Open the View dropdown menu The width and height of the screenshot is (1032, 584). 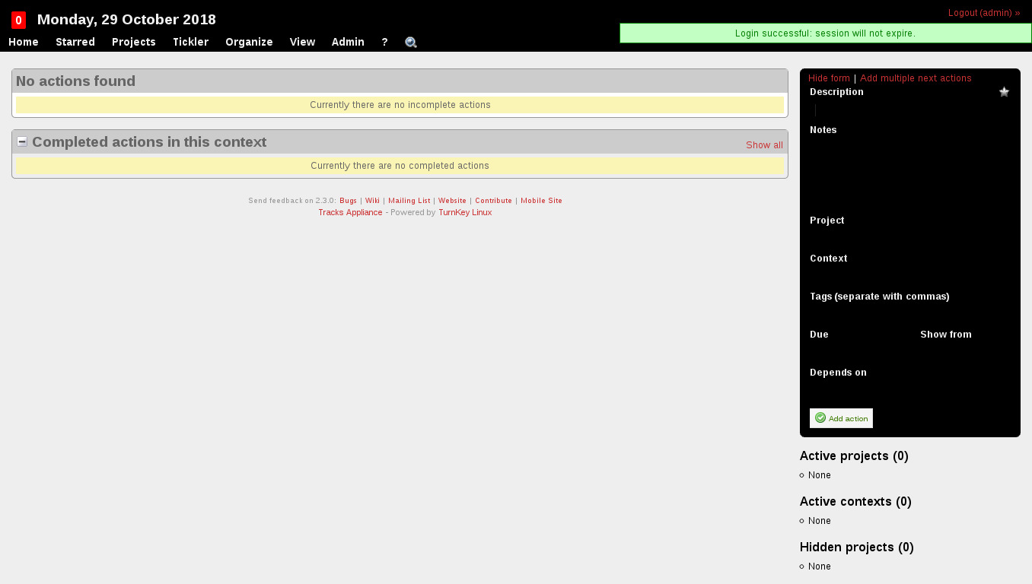(302, 42)
